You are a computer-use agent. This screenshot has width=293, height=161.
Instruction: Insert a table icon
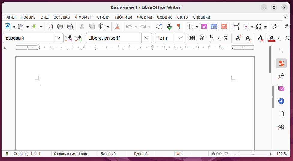coord(190,26)
